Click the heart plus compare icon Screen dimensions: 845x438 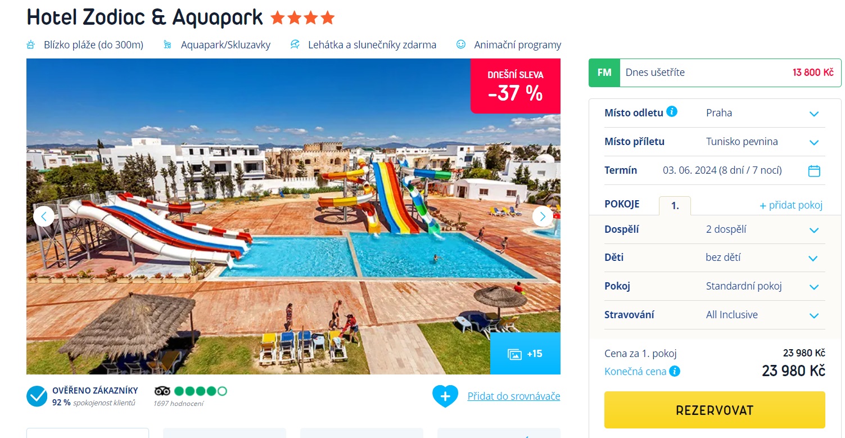445,396
